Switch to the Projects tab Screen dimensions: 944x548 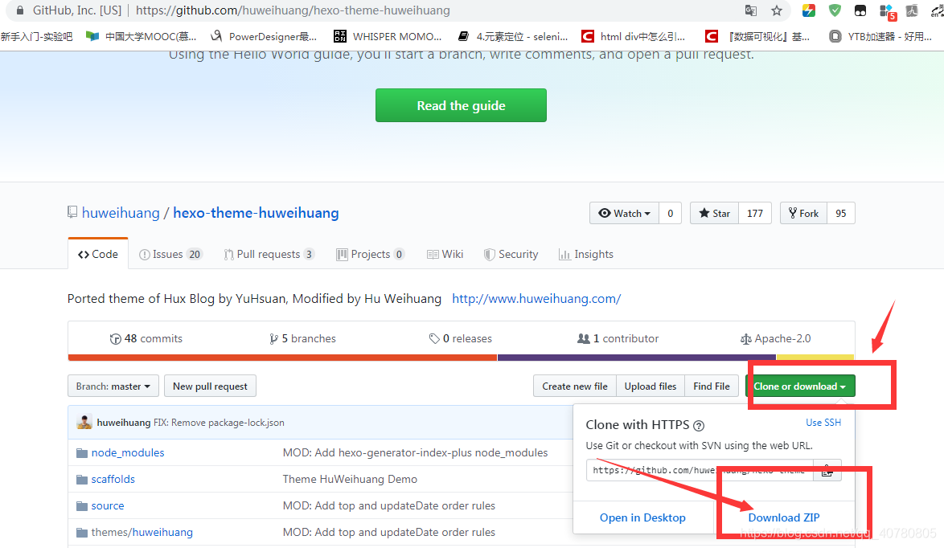(370, 255)
